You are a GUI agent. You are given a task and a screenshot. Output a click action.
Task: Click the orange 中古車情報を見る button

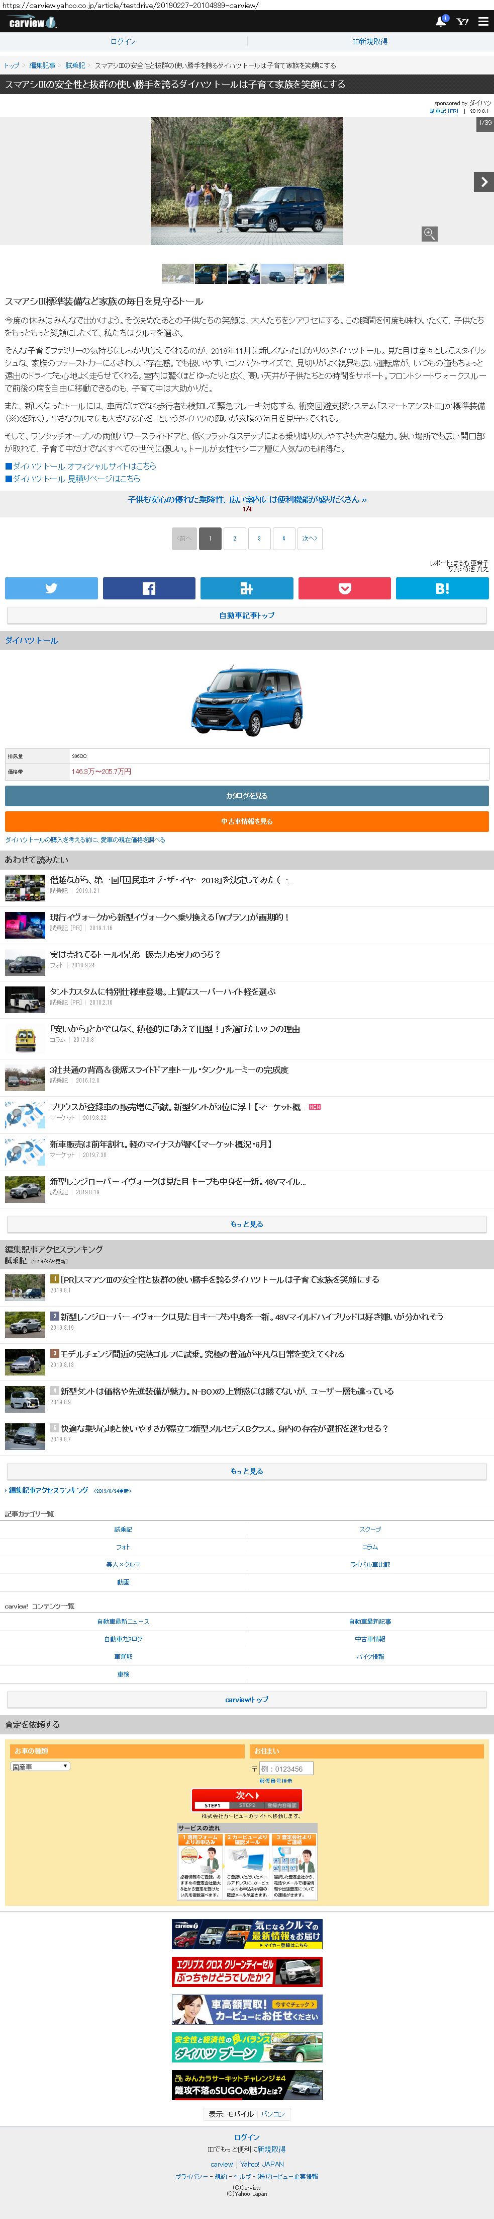[247, 822]
